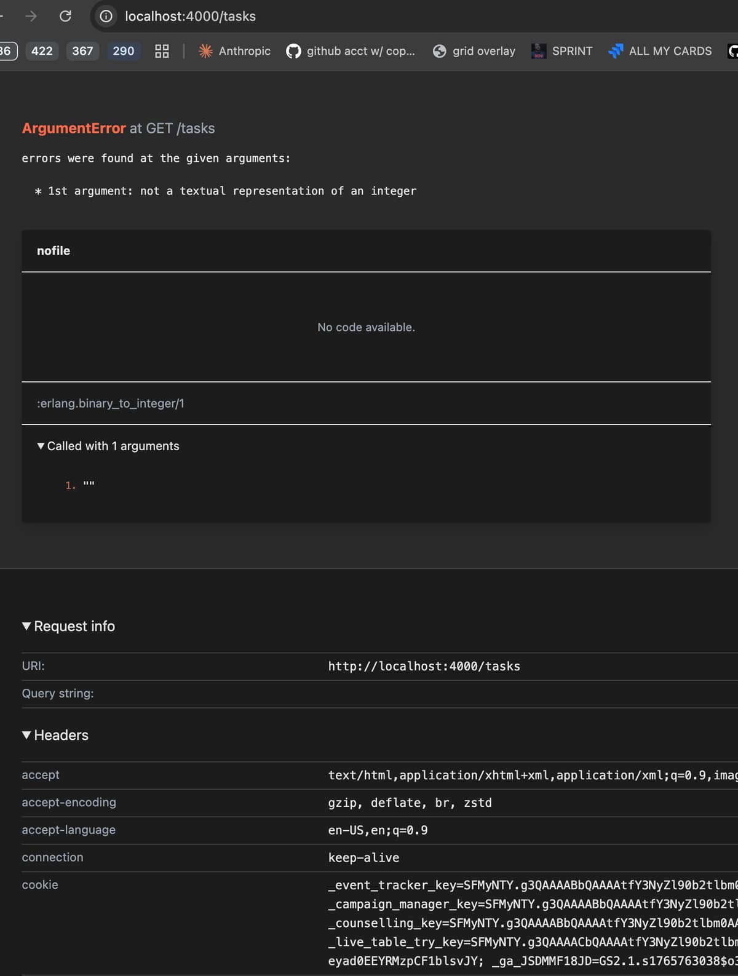Switch to the 367 tab group
Image resolution: width=738 pixels, height=976 pixels.
[82, 51]
